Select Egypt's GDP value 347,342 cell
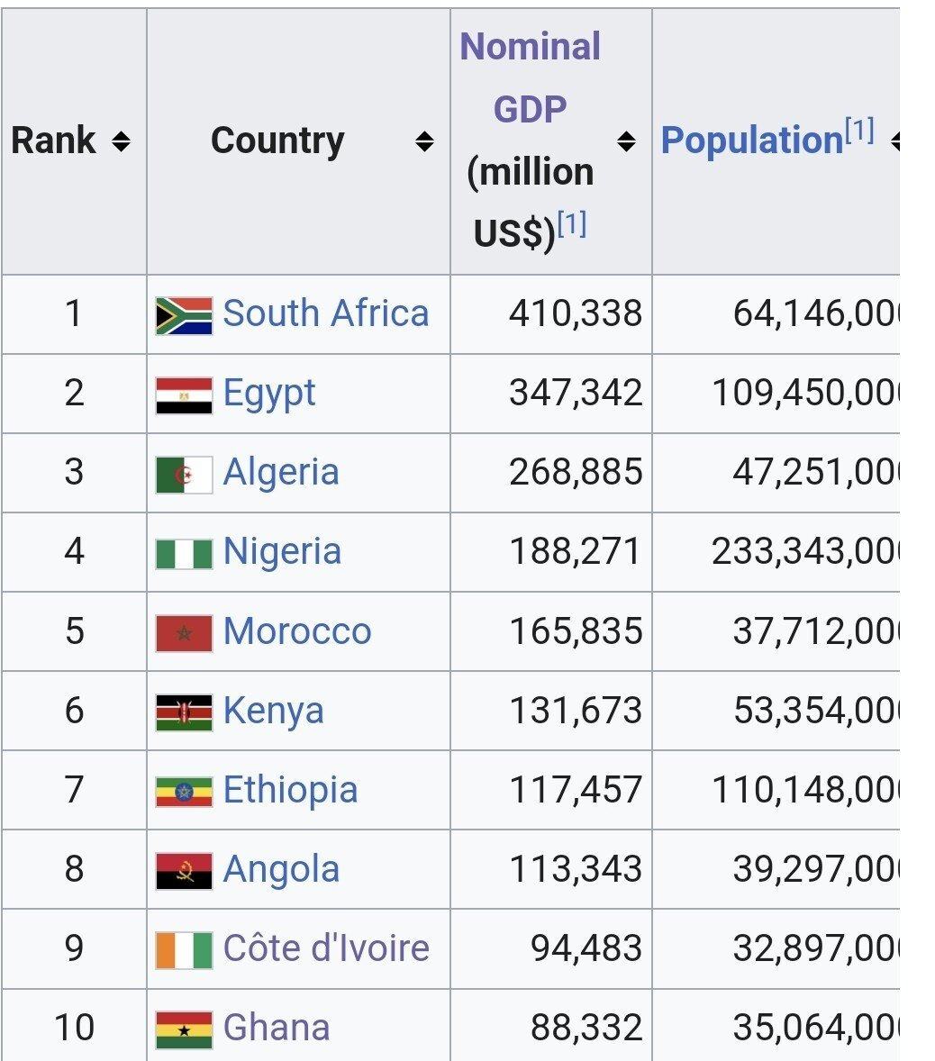 pos(575,393)
